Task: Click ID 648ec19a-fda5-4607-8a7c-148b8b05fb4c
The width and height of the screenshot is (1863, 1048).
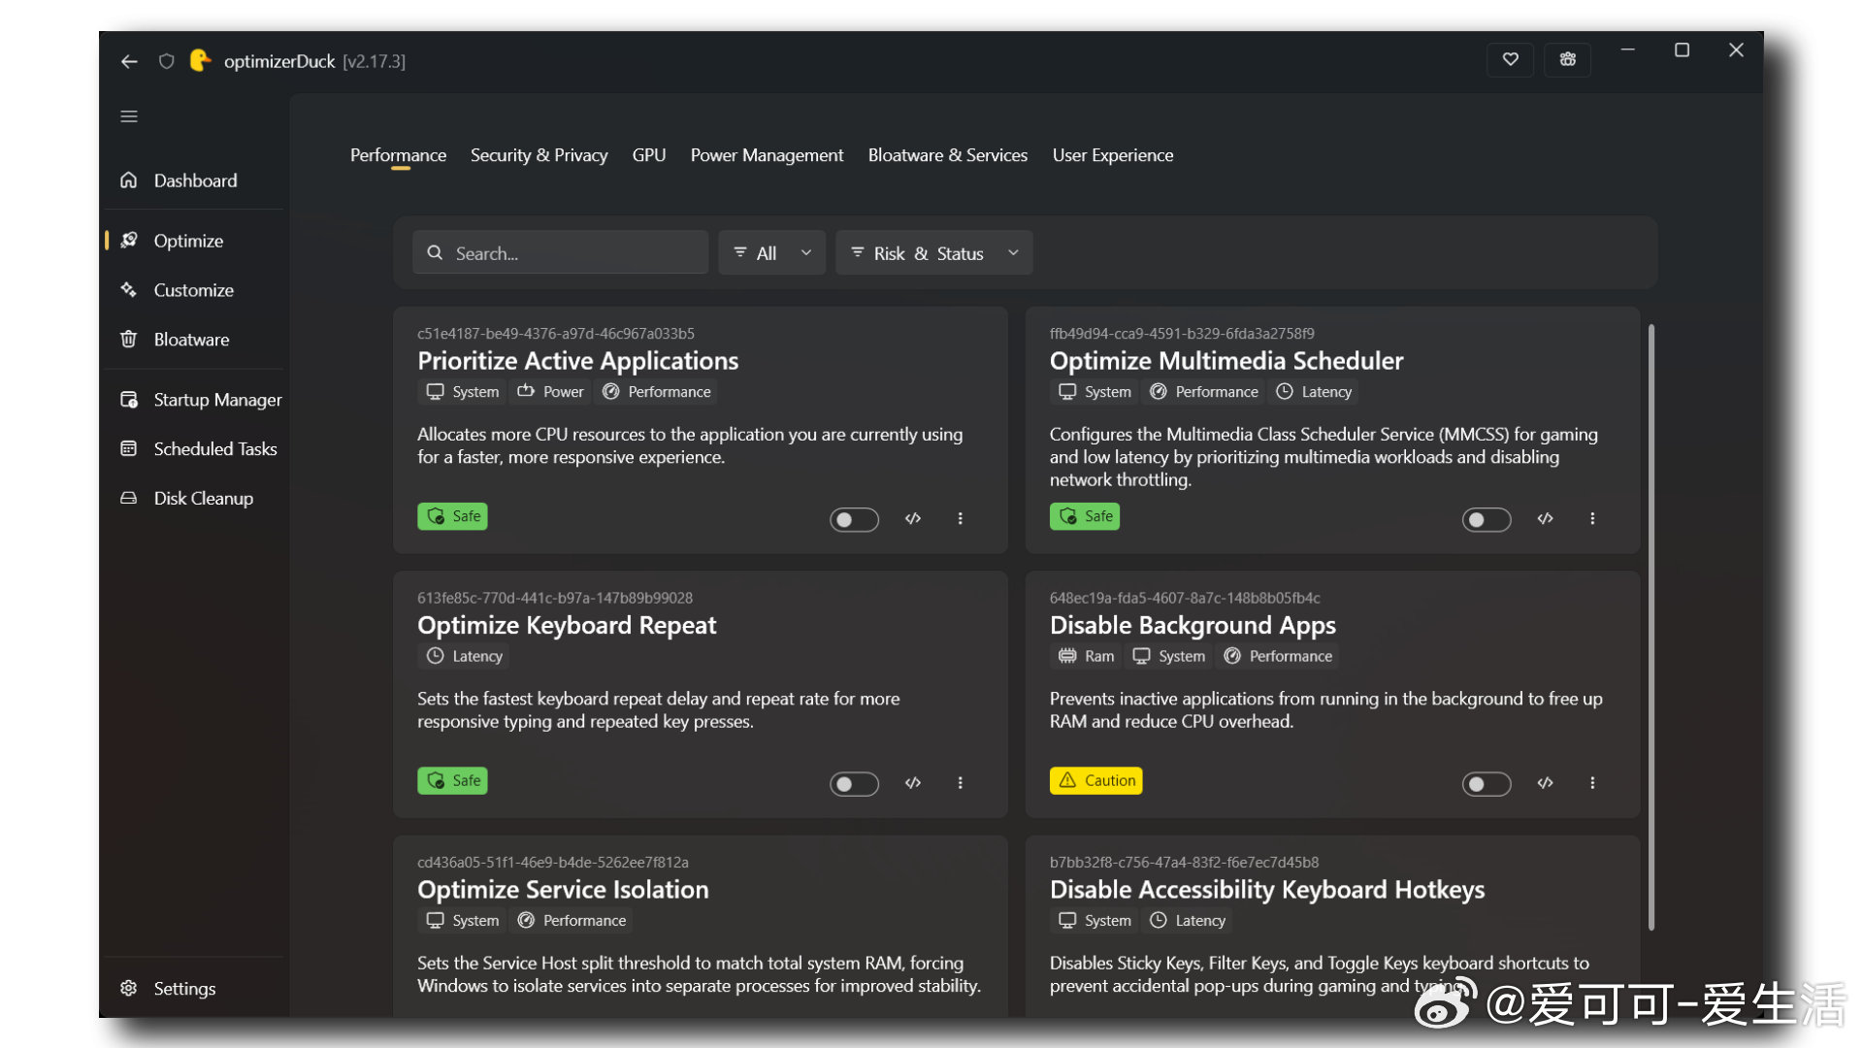Action: coord(1185,599)
